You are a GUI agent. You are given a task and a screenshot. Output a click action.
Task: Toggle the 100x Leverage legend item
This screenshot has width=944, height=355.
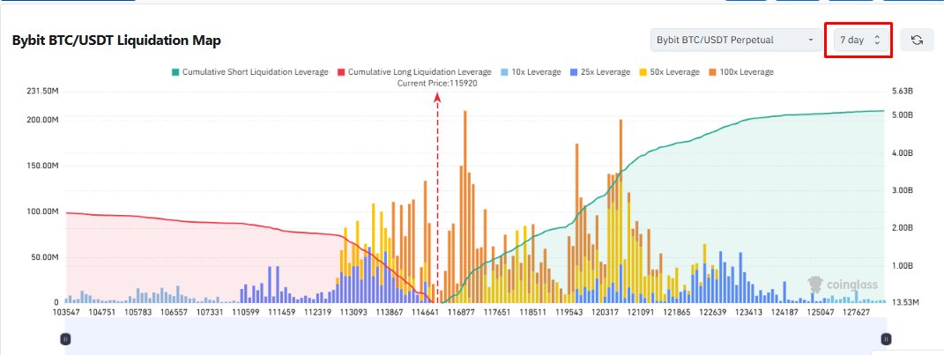click(x=740, y=72)
